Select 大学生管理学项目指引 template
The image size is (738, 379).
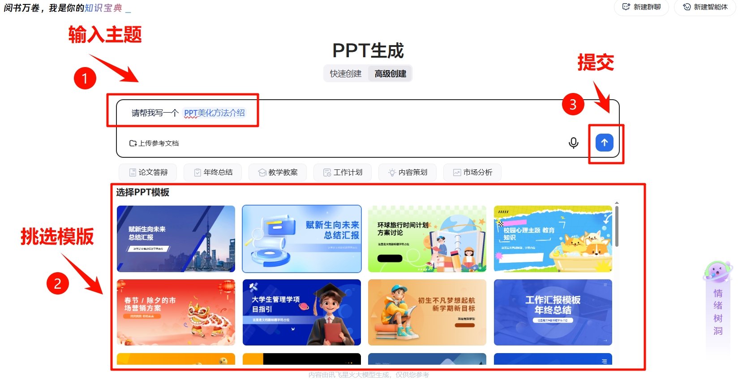(302, 312)
